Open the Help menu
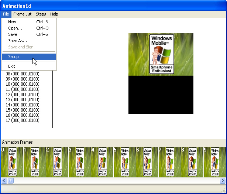The width and height of the screenshot is (227, 194). (54, 14)
